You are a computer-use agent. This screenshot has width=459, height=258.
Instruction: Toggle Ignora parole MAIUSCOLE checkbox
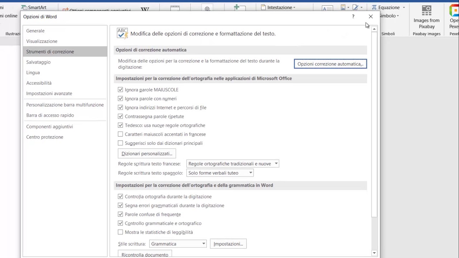(x=120, y=90)
